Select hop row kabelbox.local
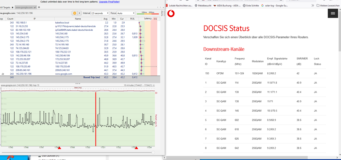This screenshot has width=341, height=160. point(80,23)
